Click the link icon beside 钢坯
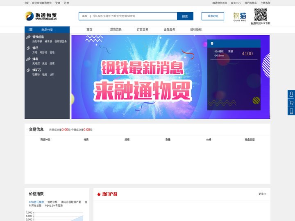The image size is (295, 221). click(x=28, y=48)
